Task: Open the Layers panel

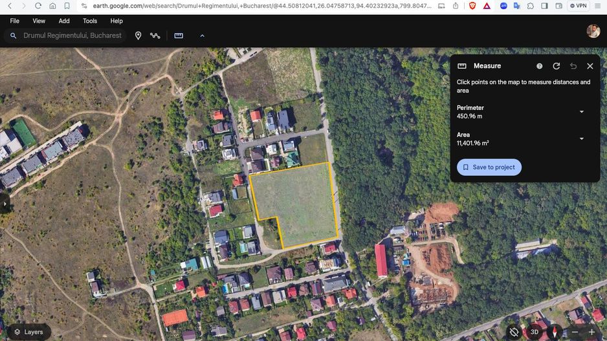Action: pyautogui.click(x=28, y=332)
